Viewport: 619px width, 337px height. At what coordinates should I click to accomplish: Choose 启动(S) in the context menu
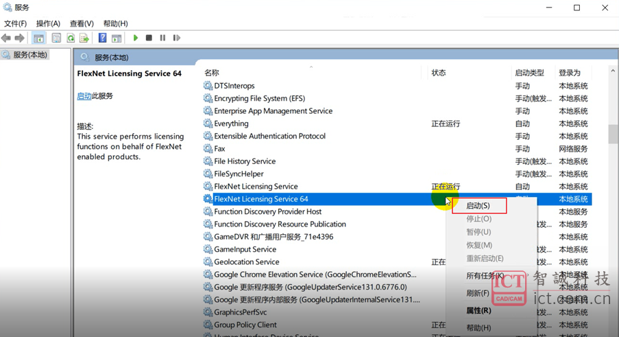[479, 206]
